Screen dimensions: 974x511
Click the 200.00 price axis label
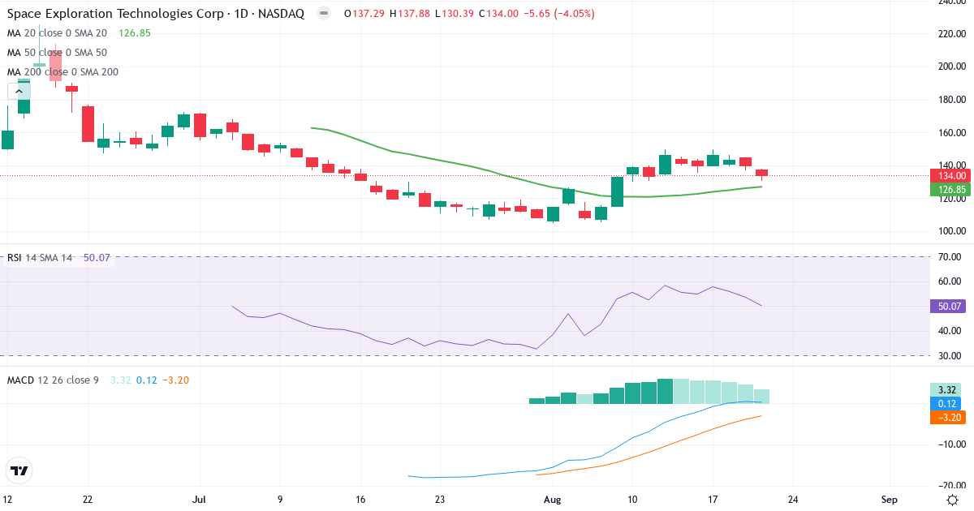[x=951, y=67]
